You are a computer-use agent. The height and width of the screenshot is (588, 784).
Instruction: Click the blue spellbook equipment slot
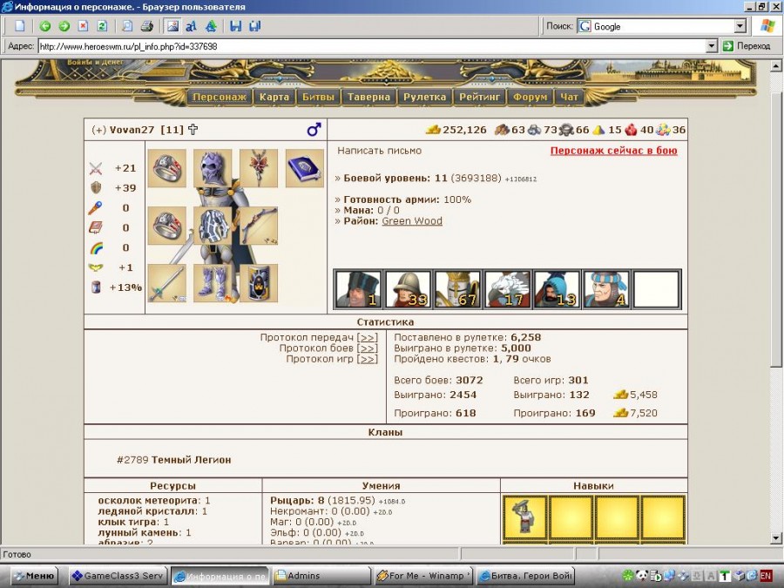(305, 168)
